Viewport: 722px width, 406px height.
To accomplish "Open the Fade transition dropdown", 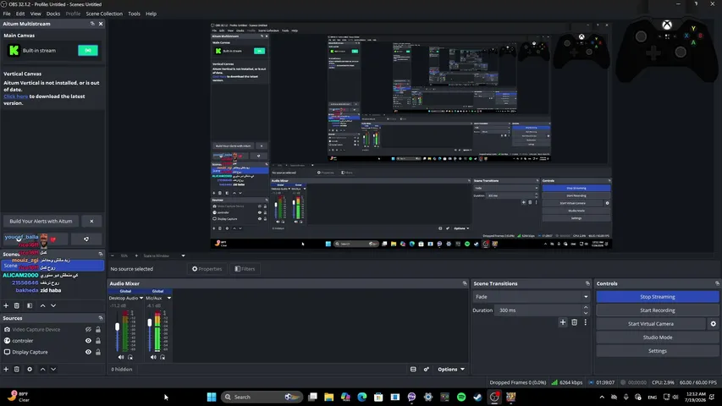I will click(532, 297).
